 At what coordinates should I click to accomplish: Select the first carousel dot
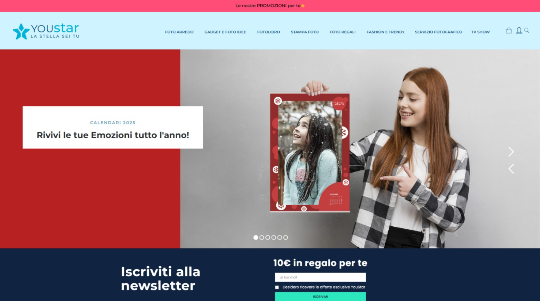click(x=256, y=238)
